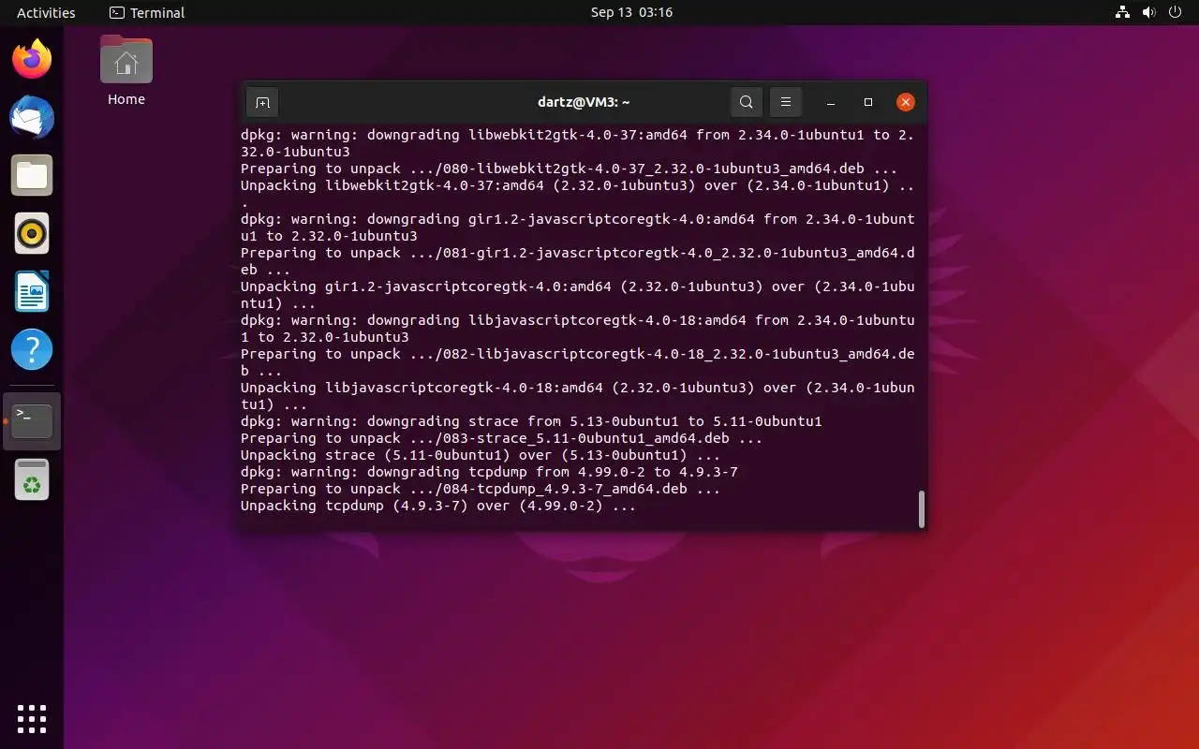
Task: Click the power icon in system tray
Action: pyautogui.click(x=1176, y=13)
